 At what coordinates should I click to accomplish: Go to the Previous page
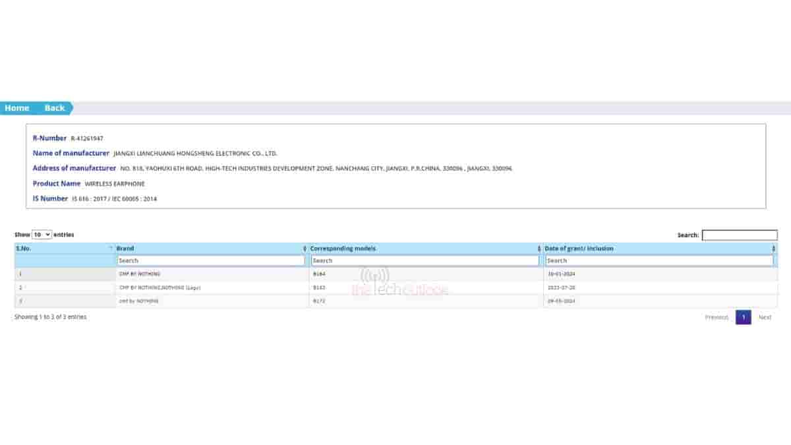point(717,318)
